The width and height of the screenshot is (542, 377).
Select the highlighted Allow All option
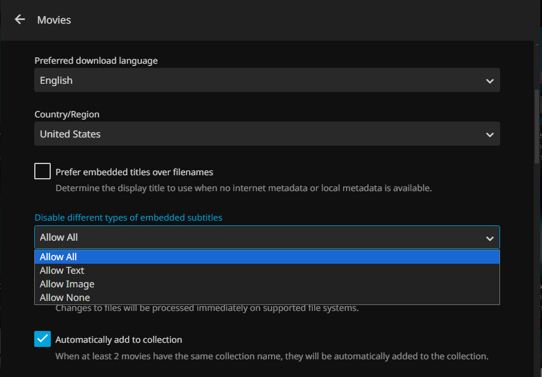[x=58, y=257]
